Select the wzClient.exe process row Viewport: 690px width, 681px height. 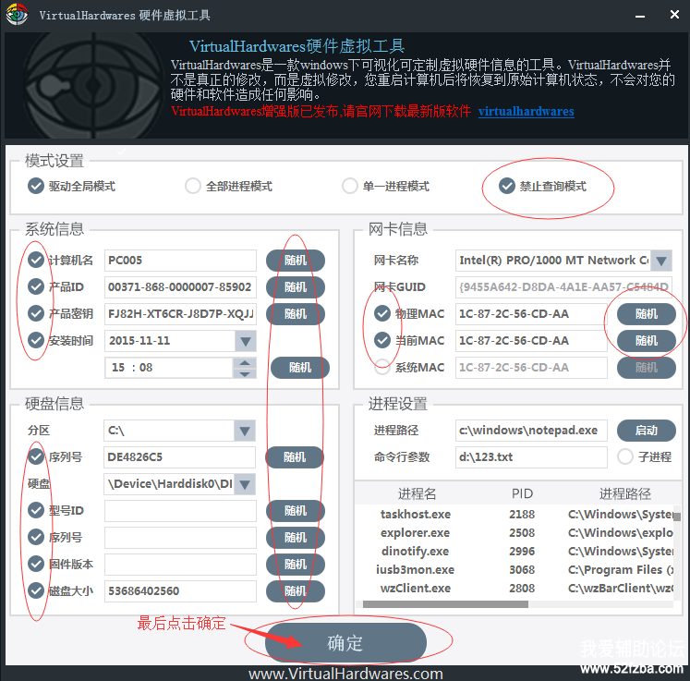(514, 588)
